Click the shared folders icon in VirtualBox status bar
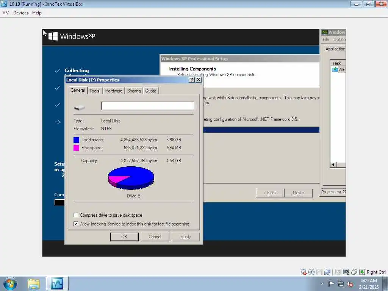The width and height of the screenshot is (388, 291). click(x=338, y=272)
